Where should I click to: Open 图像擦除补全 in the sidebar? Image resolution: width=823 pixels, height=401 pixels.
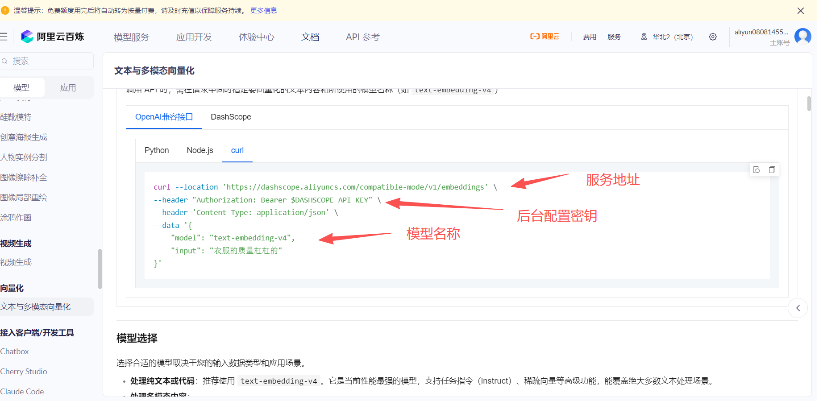[x=24, y=178]
